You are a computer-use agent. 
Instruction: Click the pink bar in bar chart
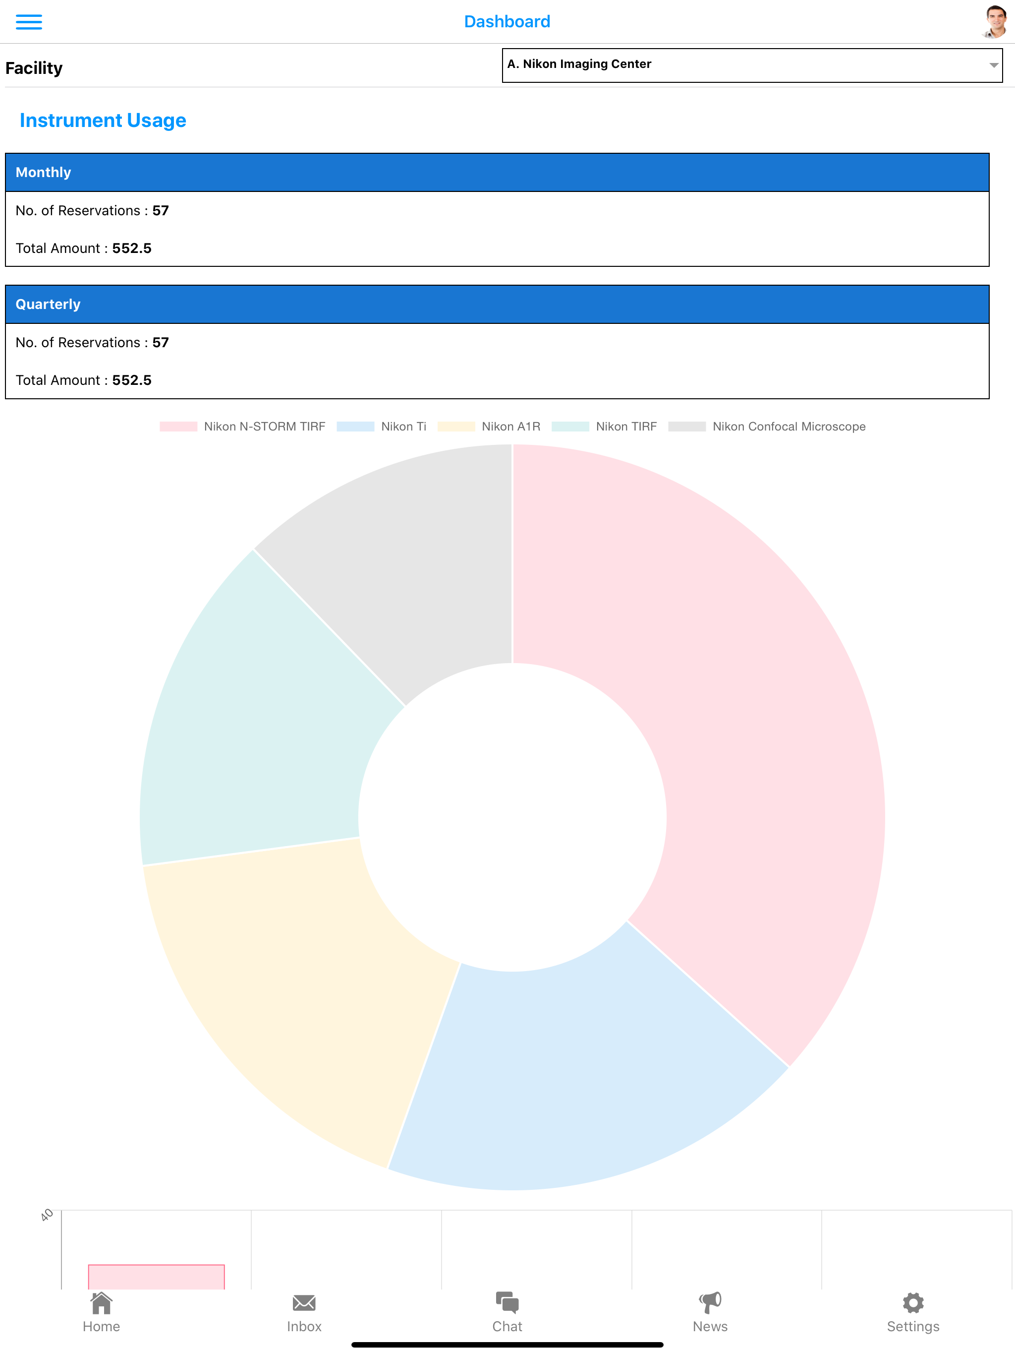click(157, 1277)
